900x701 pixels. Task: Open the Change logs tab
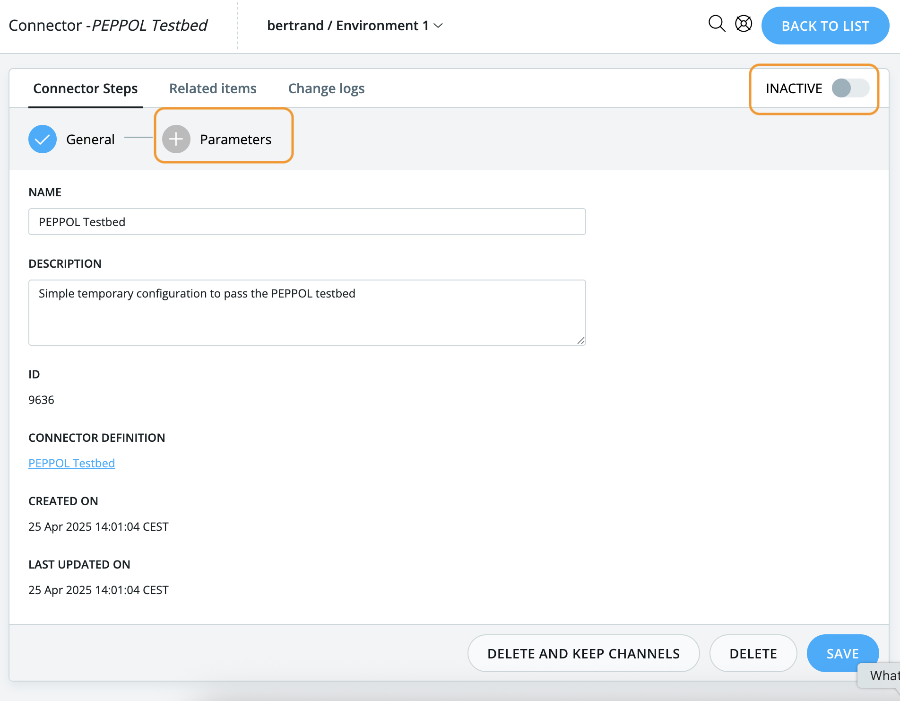326,88
